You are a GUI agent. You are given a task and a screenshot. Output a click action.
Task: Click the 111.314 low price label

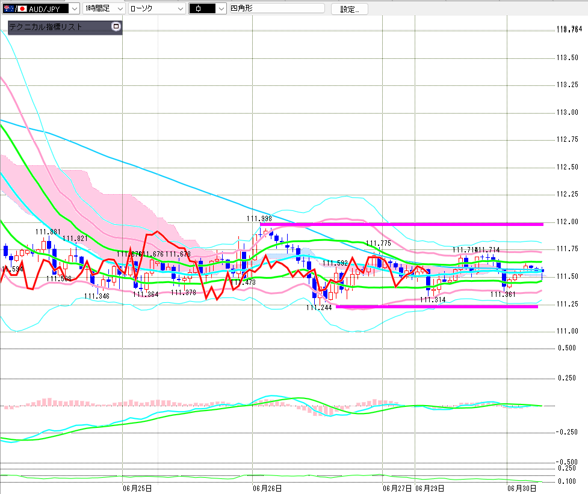(x=433, y=300)
